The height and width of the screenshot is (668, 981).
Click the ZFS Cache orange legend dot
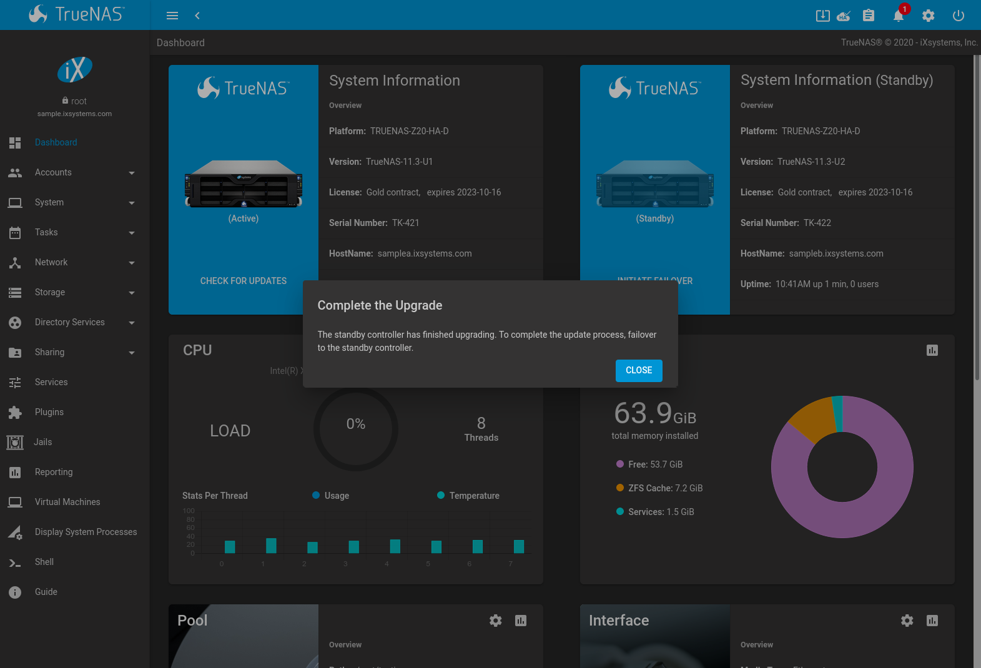620,488
